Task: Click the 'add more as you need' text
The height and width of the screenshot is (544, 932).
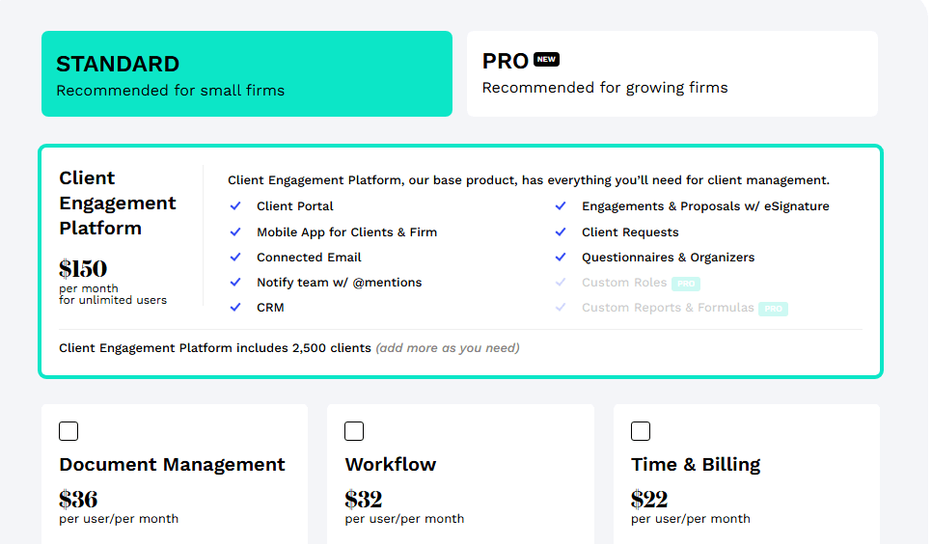Action: click(x=447, y=348)
